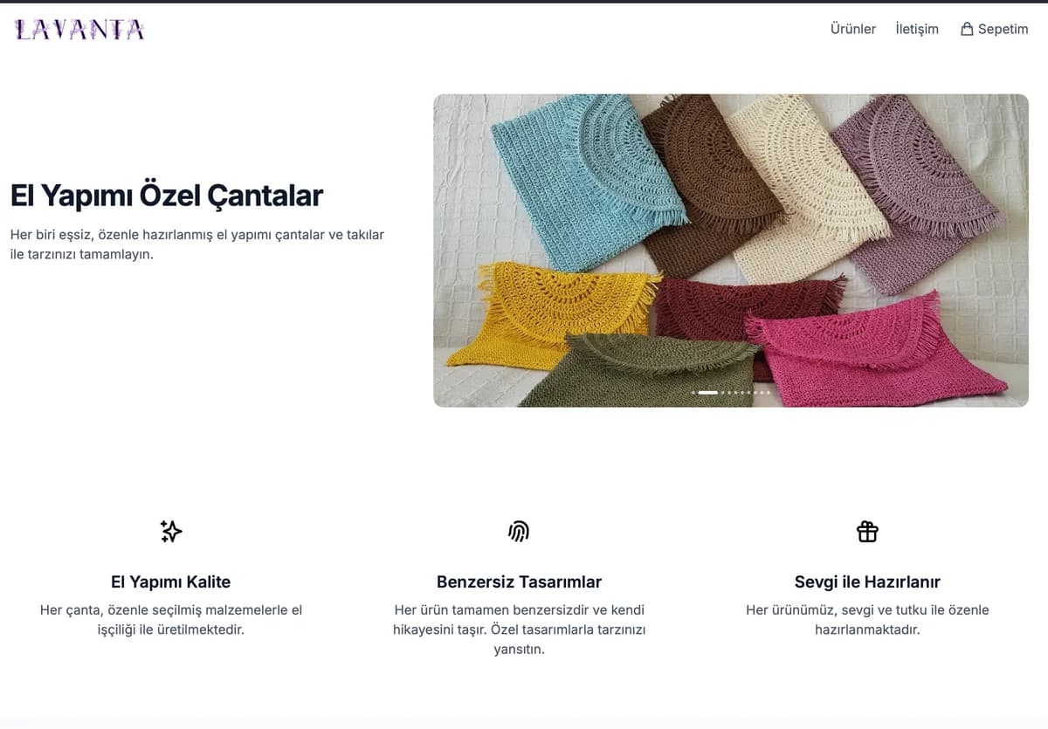Open the Ürünler page

[852, 29]
